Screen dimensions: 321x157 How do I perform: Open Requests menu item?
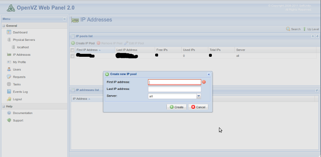tap(19, 77)
